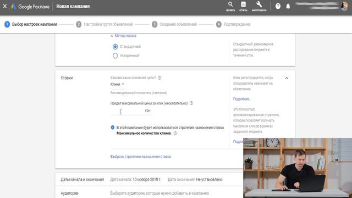Open the search (Перейти) tool

point(230,6)
